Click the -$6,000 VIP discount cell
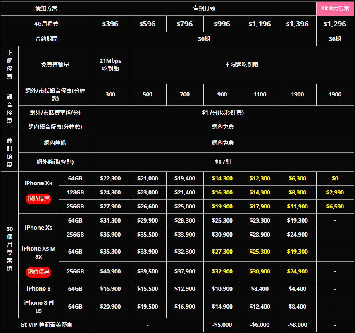Screen dimensions: 355x333 coord(260,325)
